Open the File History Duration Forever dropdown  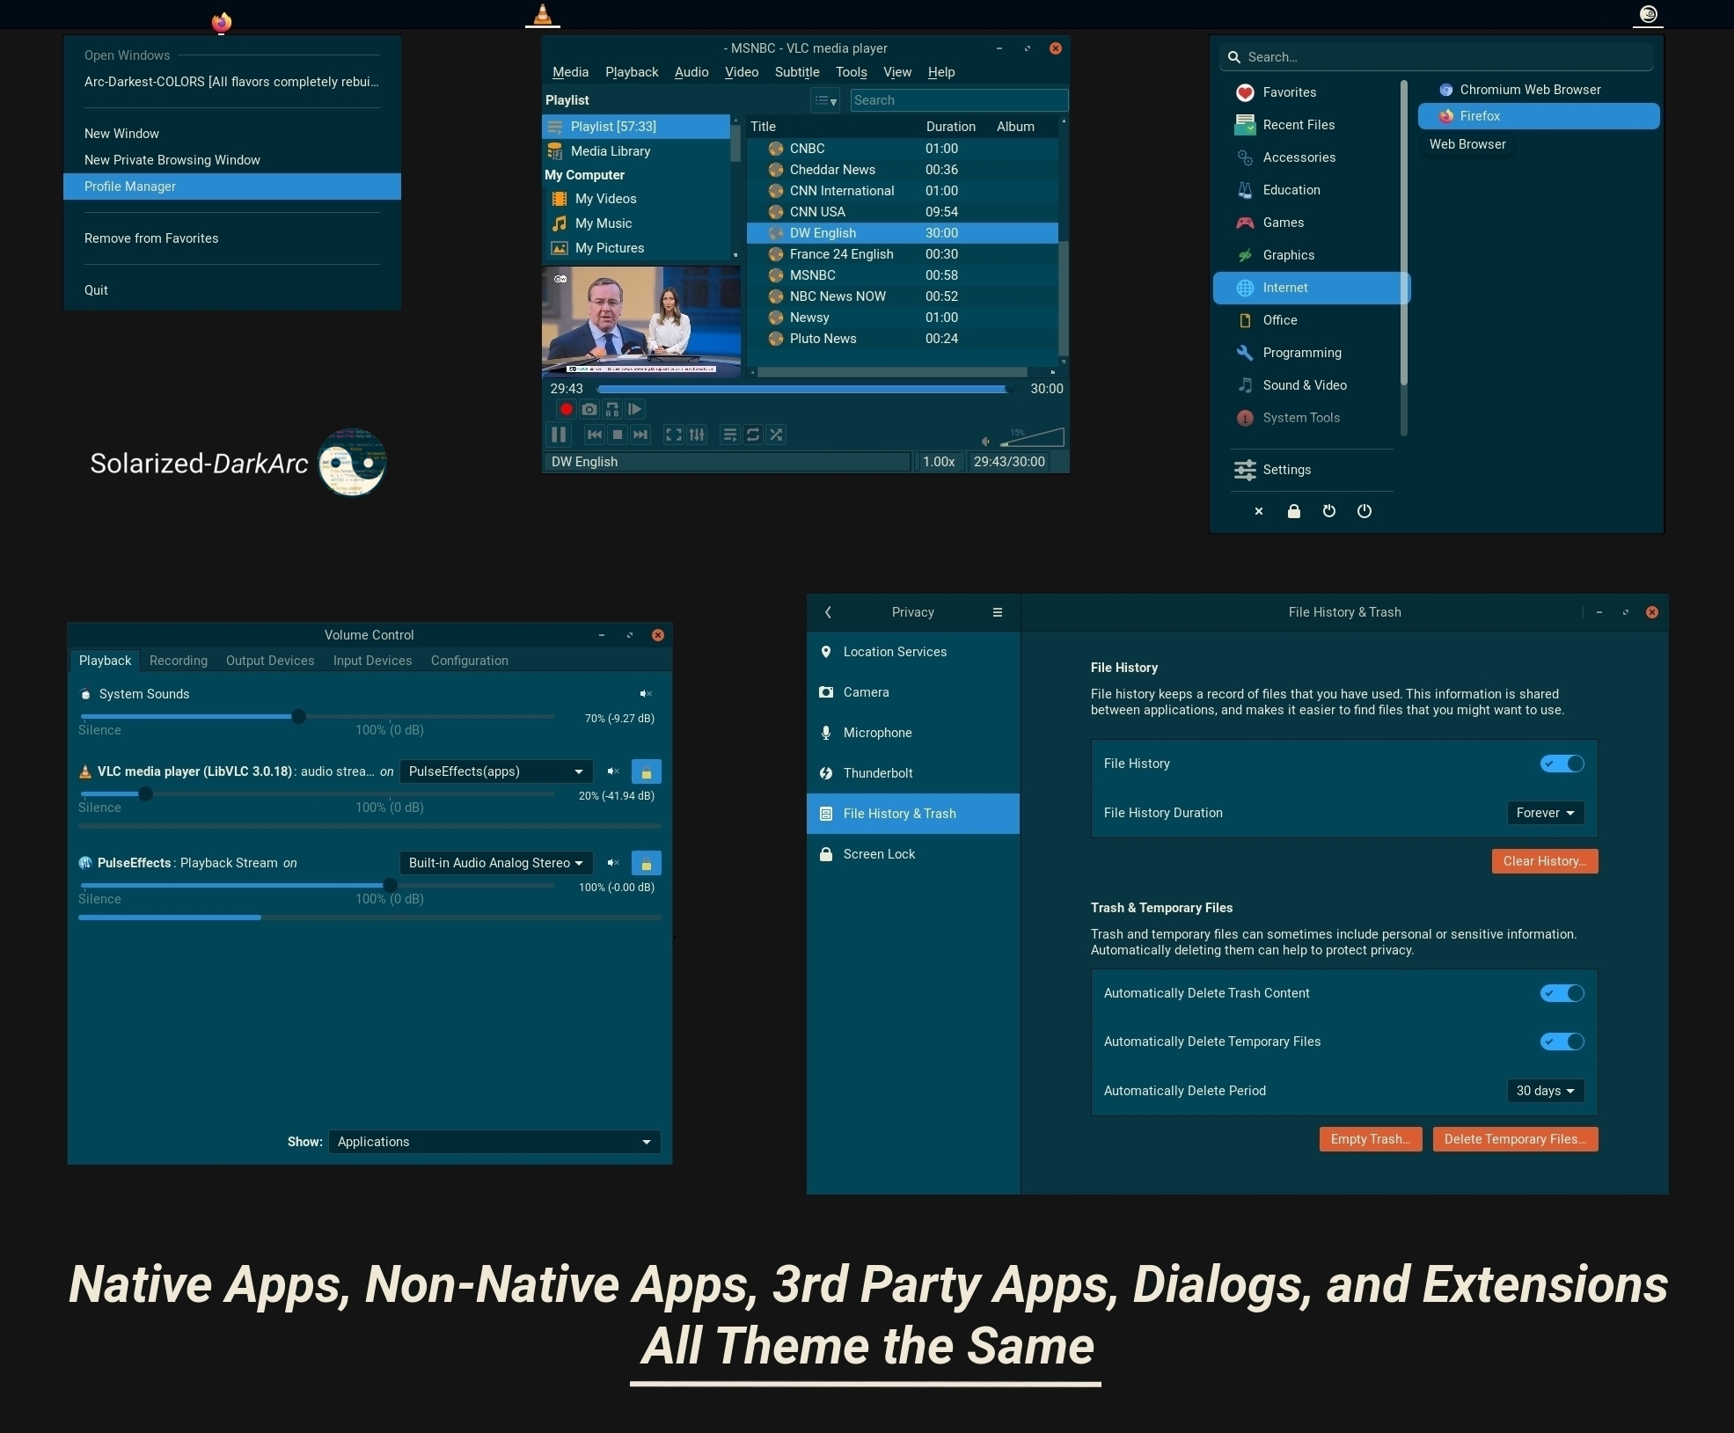1546,813
